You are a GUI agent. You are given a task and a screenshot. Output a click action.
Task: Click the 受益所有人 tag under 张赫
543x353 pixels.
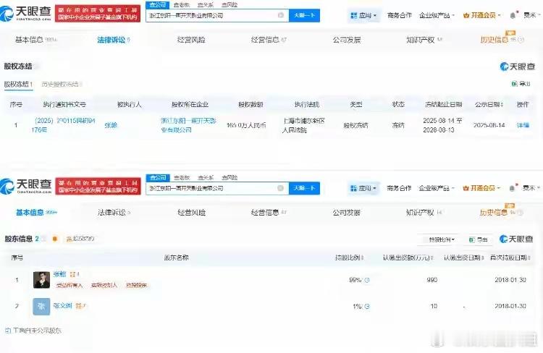(70, 286)
